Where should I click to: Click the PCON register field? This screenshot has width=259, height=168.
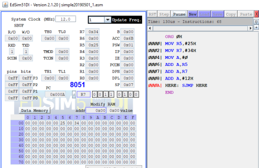127,65
